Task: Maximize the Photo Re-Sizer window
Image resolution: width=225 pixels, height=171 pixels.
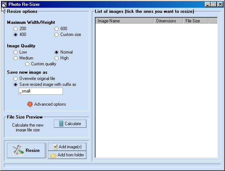Action: point(213,4)
